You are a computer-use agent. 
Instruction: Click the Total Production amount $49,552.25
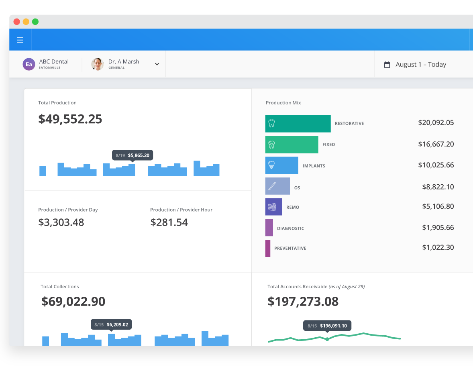[x=70, y=119]
